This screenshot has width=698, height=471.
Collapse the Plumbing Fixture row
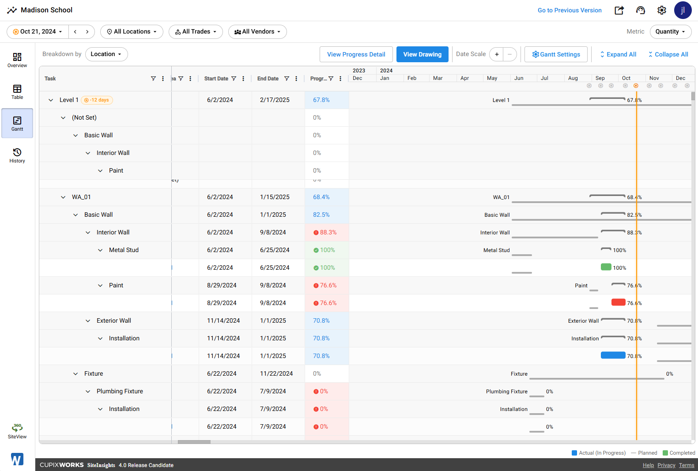(x=88, y=392)
